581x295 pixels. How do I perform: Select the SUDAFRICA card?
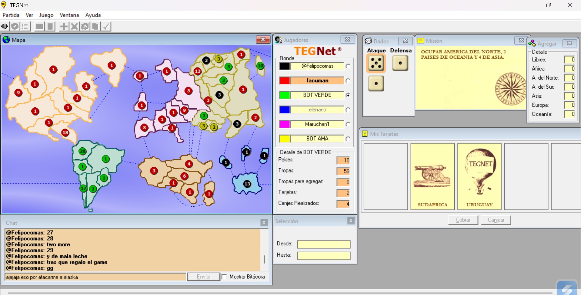click(x=432, y=176)
